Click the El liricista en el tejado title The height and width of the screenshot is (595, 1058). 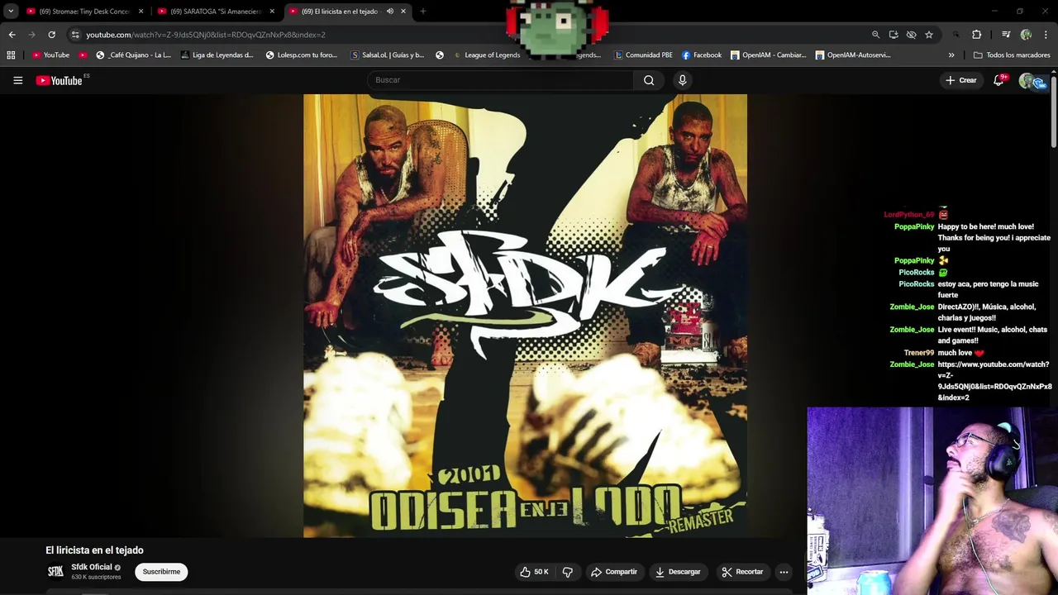point(94,550)
